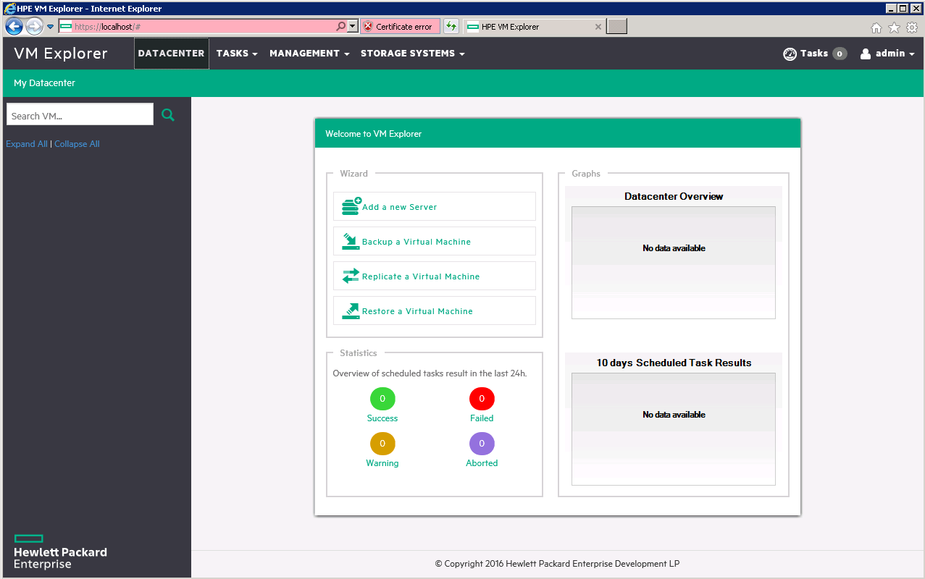Click the Certificate error shield icon
The height and width of the screenshot is (579, 925).
point(368,26)
